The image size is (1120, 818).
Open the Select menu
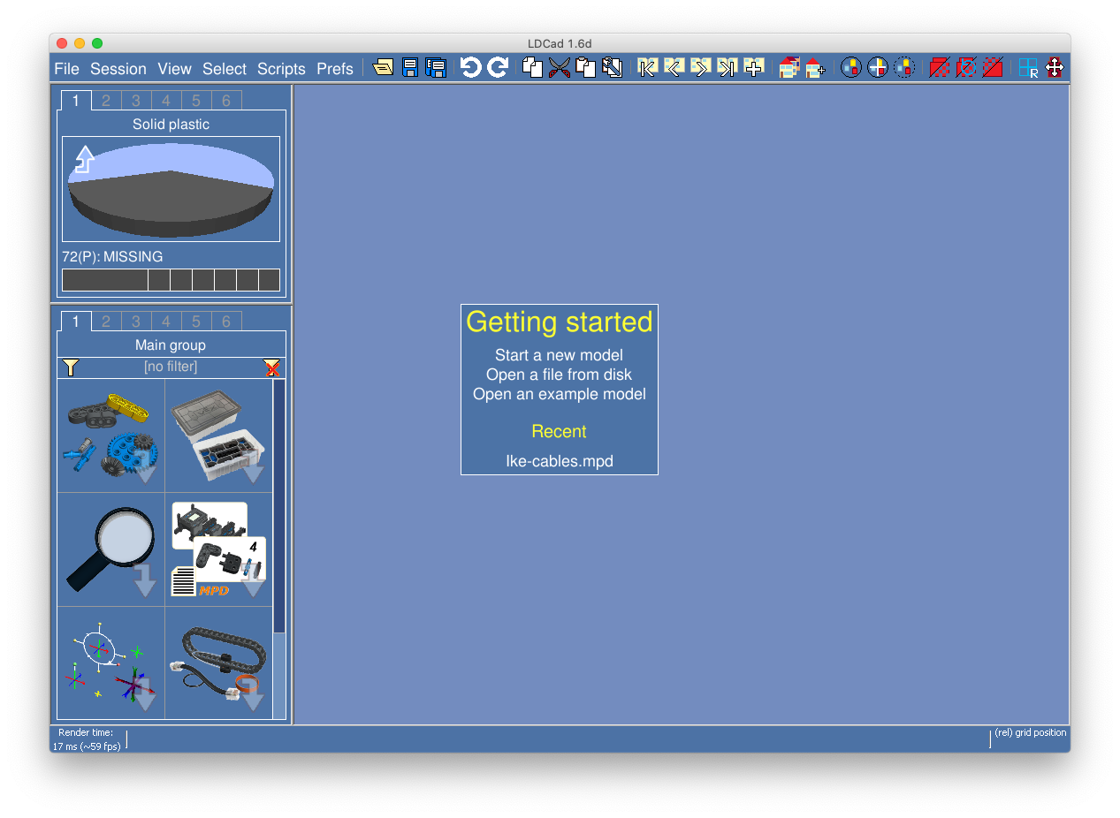click(225, 69)
